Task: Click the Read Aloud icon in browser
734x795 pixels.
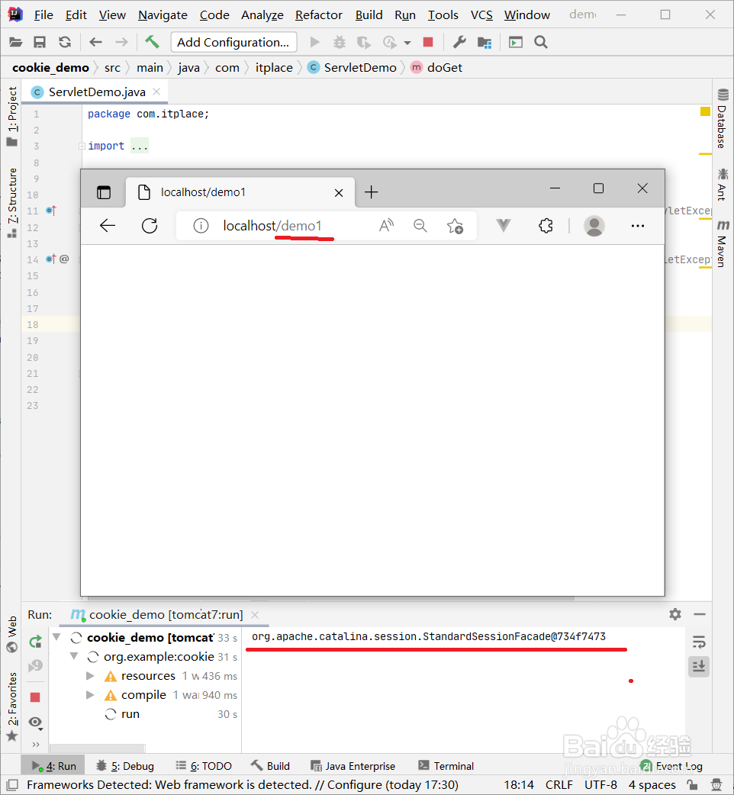Action: tap(386, 226)
